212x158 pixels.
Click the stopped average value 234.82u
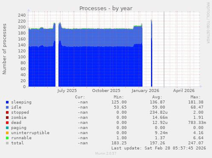[x=159, y=112]
